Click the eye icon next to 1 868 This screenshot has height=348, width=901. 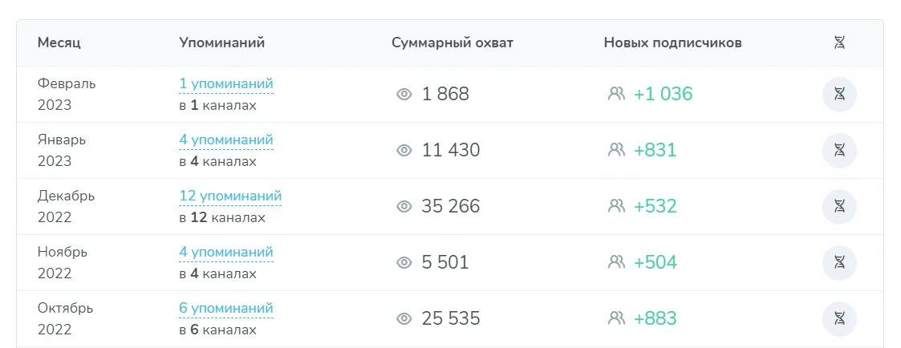404,95
